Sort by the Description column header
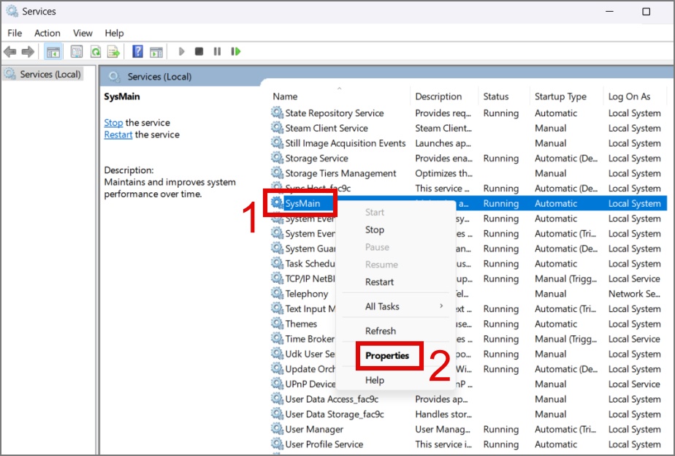The width and height of the screenshot is (675, 456). pyautogui.click(x=438, y=96)
